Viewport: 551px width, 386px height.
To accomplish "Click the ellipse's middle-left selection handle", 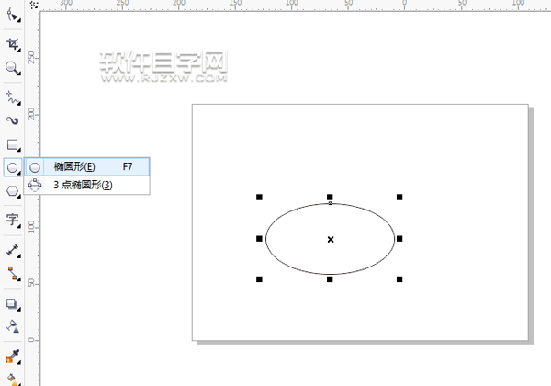I will tap(259, 239).
